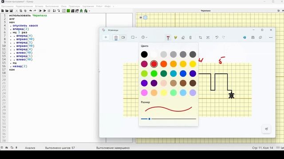The height and width of the screenshot is (159, 284).
Task: Save the program with the floppy disk icon
Action: (11, 11)
